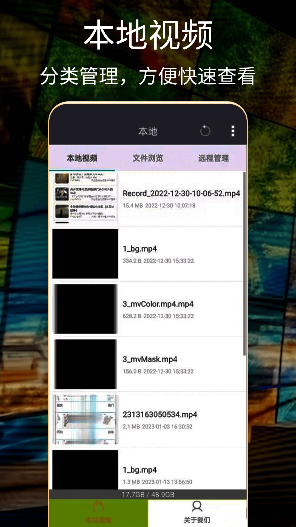
Task: Tap the 3_mvColor.mp4.mp4 black thumbnail
Action: click(x=86, y=309)
